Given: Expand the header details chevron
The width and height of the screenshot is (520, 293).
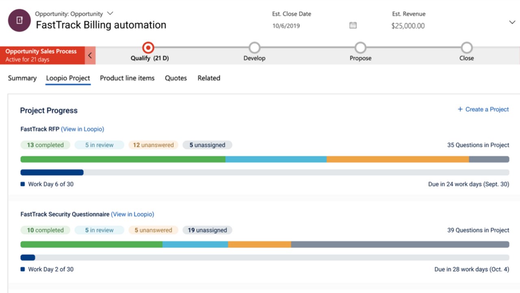Looking at the screenshot, I should tap(512, 22).
